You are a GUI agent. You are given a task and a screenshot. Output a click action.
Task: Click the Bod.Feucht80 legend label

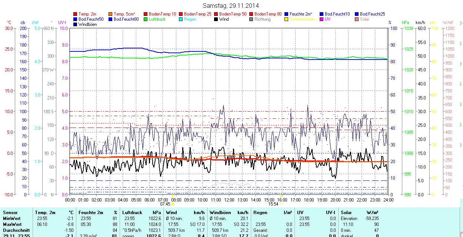point(126,19)
